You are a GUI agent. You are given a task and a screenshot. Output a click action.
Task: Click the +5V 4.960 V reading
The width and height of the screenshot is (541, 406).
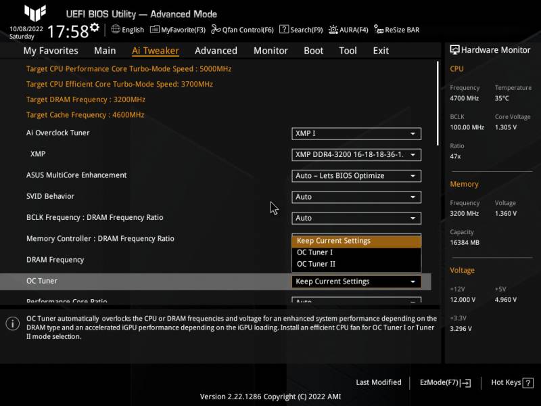tap(505, 300)
